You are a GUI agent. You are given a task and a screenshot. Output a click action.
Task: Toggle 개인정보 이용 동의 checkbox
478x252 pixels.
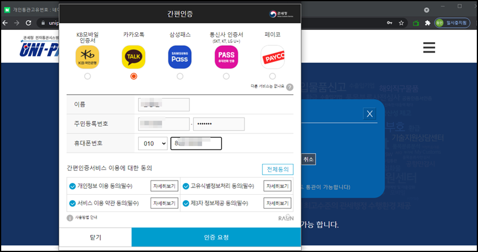[72, 186]
